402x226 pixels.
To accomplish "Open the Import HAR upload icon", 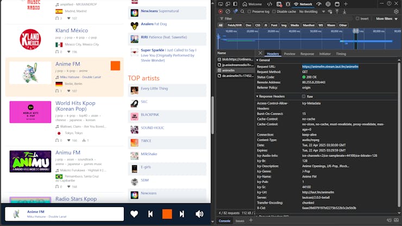I will point(337,11).
